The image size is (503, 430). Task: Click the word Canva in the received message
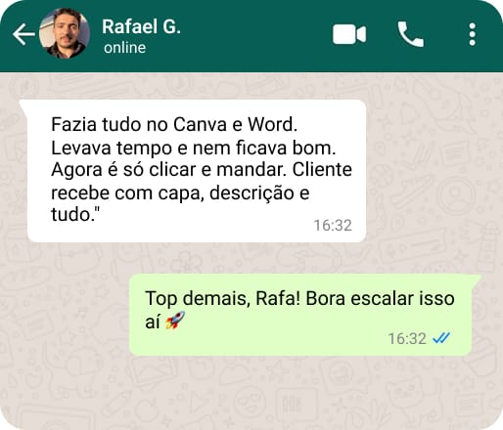200,125
